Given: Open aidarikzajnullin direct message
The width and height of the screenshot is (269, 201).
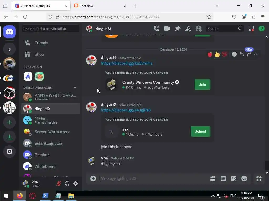Looking at the screenshot, I should [x=50, y=143].
